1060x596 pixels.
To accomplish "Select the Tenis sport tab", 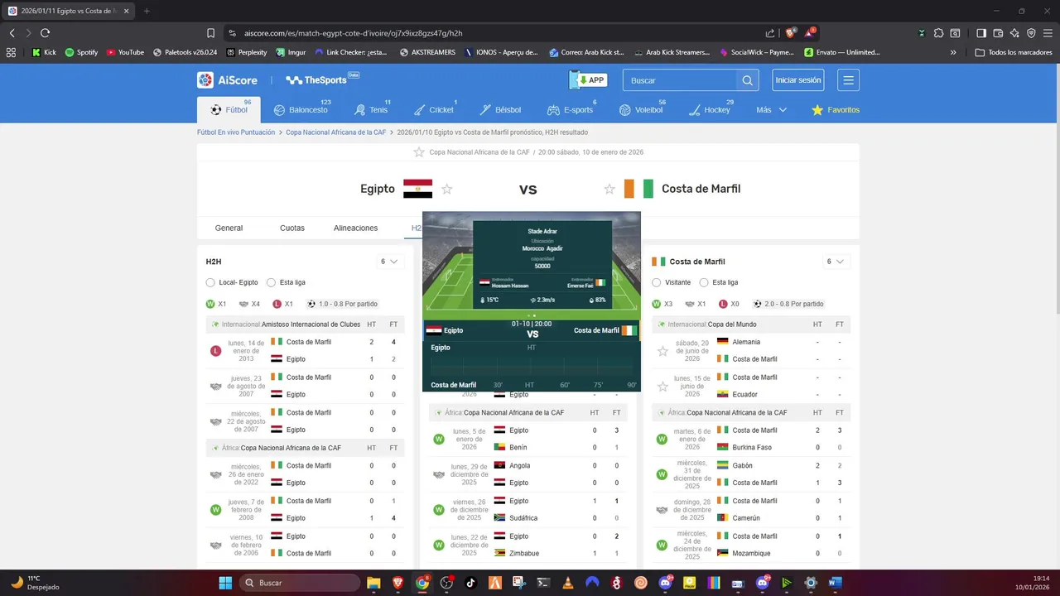I will [371, 109].
